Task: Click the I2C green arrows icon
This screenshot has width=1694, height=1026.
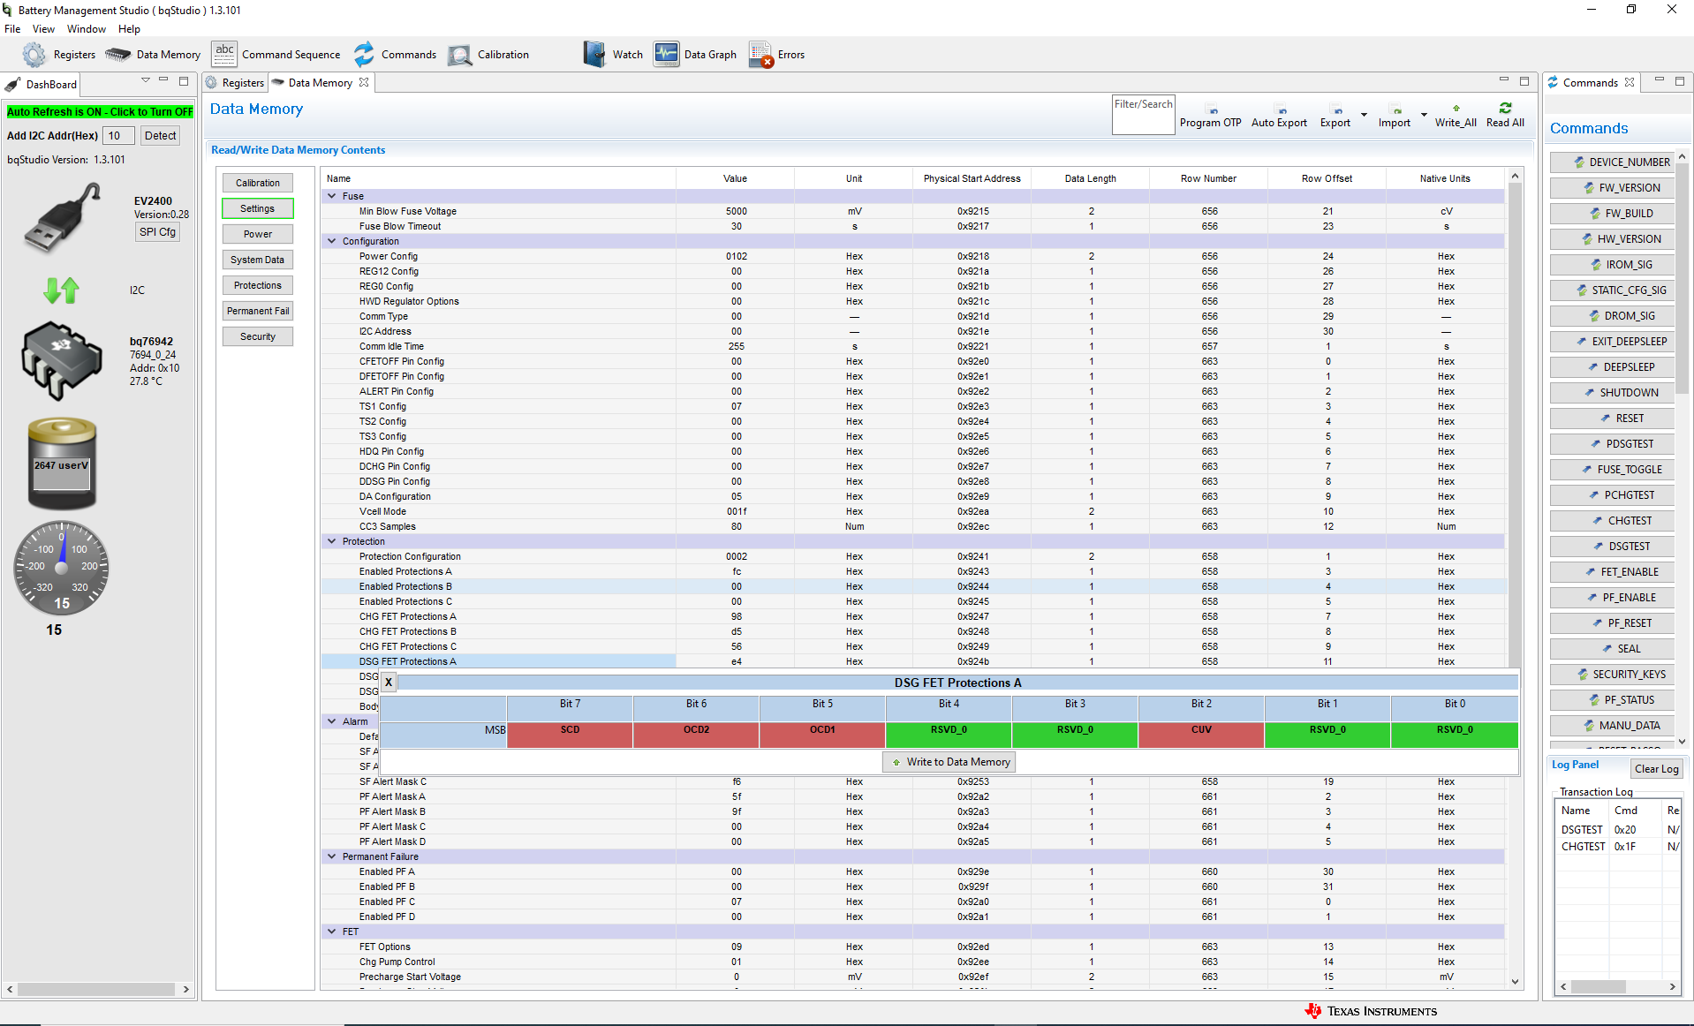Action: (x=62, y=290)
